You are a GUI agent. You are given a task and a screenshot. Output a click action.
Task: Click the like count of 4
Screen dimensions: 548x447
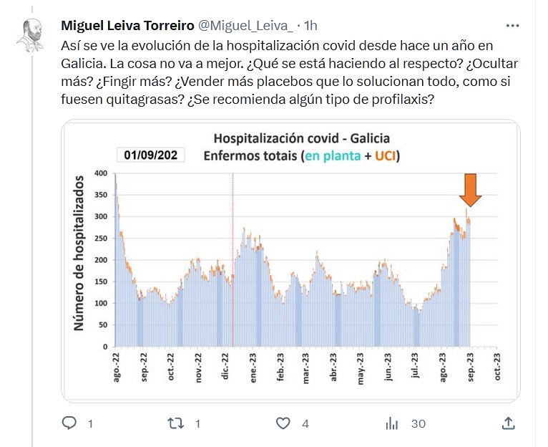point(305,424)
